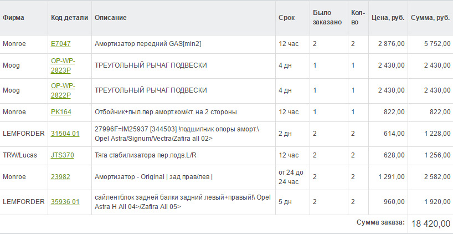Select the order total 18 420,00
This screenshot has width=453, height=234.
point(430,223)
